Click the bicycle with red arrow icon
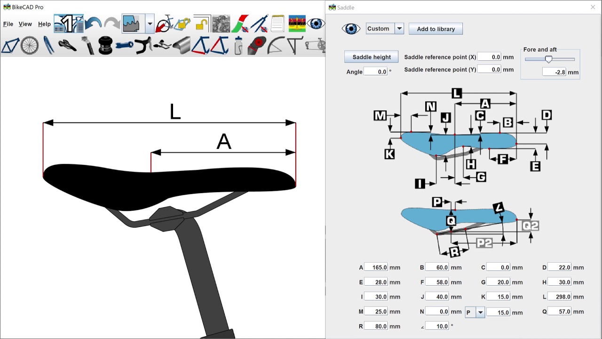The height and width of the screenshot is (339, 602). [x=165, y=24]
